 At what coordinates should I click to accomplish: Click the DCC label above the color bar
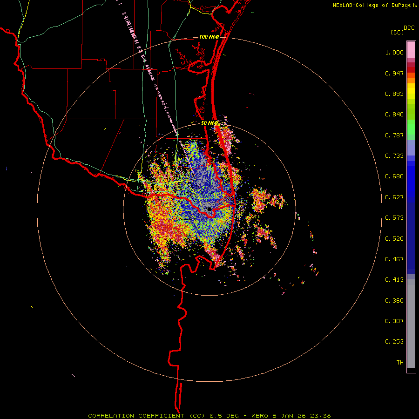point(409,28)
